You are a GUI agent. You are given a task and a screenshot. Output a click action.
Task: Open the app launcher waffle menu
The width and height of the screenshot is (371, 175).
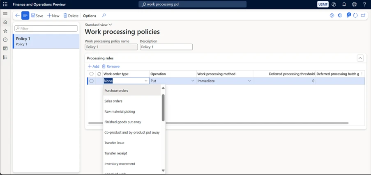click(5, 4)
